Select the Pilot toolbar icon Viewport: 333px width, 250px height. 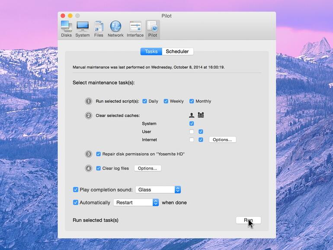[x=153, y=29]
